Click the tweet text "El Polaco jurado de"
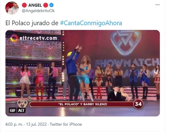This screenshot has height=133, width=172. pos(32,23)
